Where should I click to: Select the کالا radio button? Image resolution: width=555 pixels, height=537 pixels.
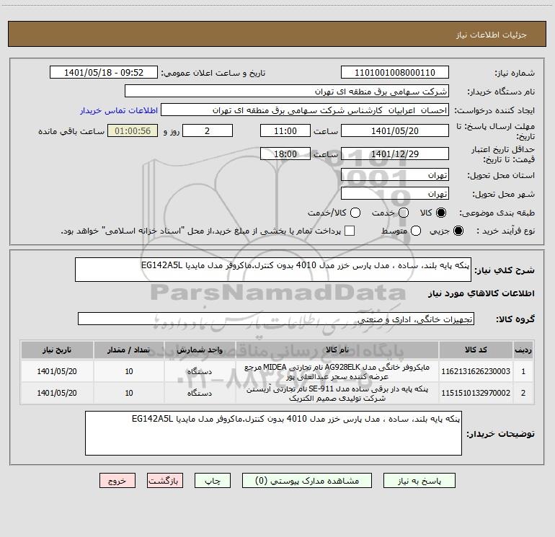(441, 213)
